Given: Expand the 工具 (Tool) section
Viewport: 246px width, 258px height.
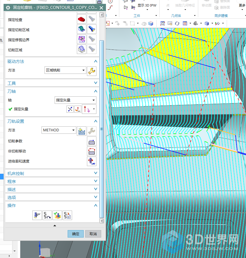Looking at the screenshot, I should (95, 83).
